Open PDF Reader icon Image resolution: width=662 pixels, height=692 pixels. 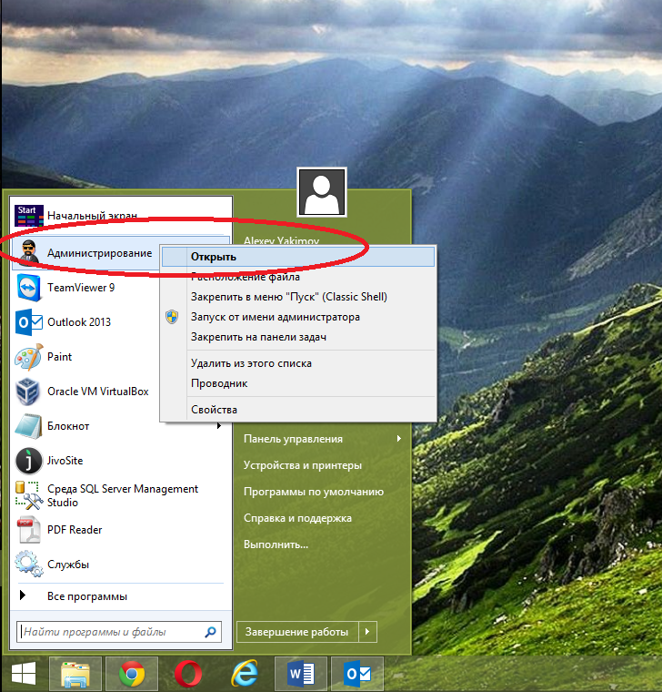click(29, 530)
